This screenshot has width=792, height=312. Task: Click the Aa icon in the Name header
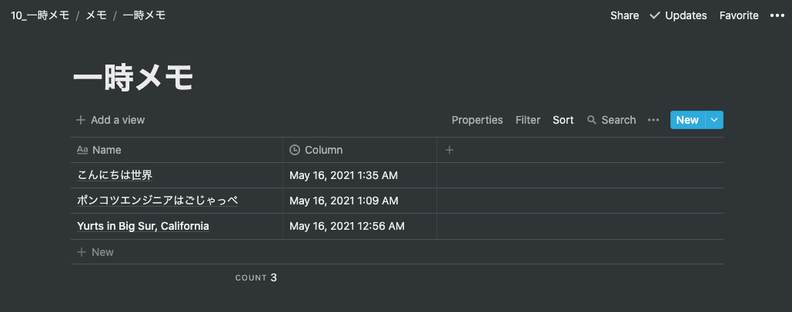pyautogui.click(x=83, y=150)
